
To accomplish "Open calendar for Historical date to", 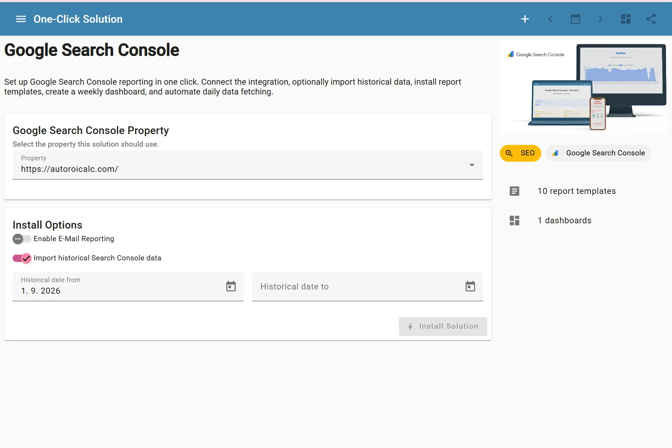I will pyautogui.click(x=470, y=286).
